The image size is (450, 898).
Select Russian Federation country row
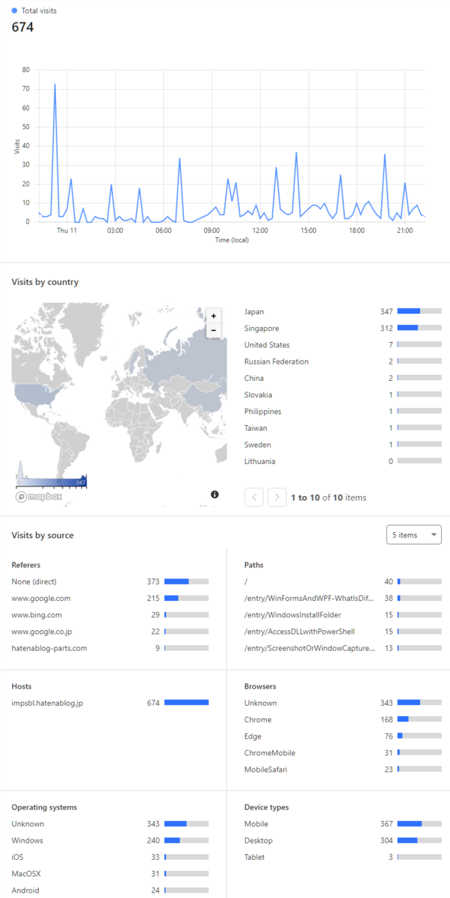(343, 361)
